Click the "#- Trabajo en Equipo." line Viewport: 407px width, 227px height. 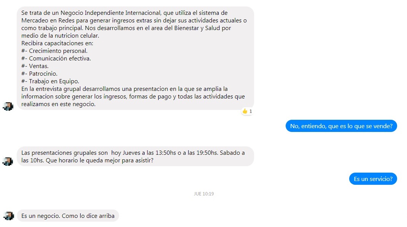[x=50, y=81]
